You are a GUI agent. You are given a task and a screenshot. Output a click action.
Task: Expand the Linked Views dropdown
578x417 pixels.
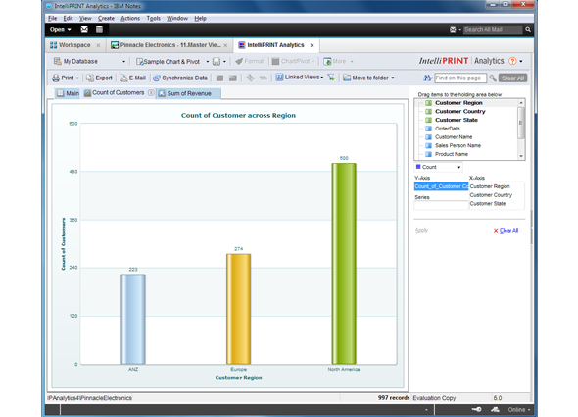321,78
